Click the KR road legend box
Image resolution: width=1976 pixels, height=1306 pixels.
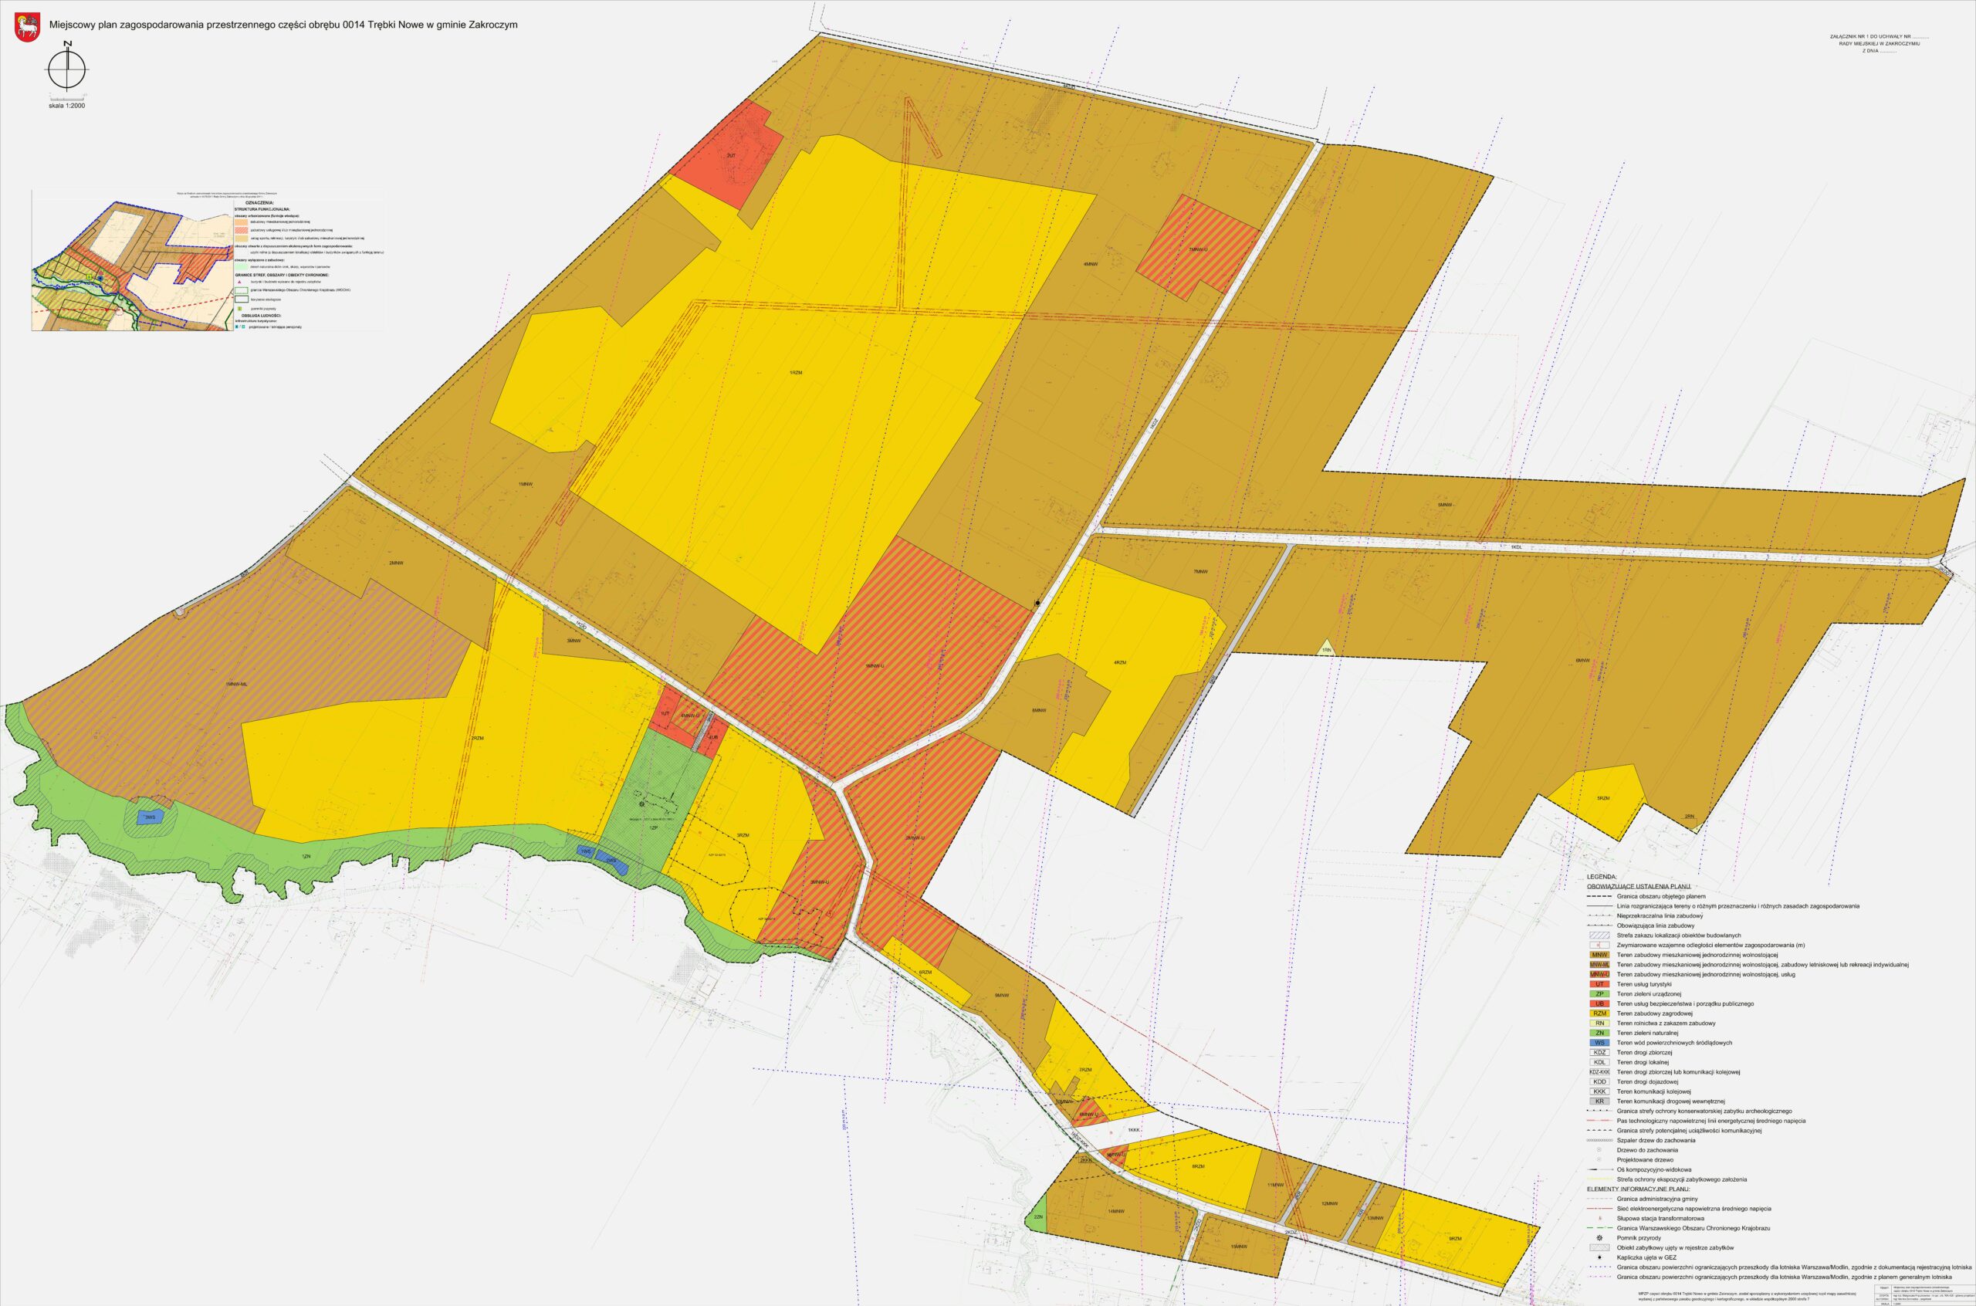point(1599,1101)
